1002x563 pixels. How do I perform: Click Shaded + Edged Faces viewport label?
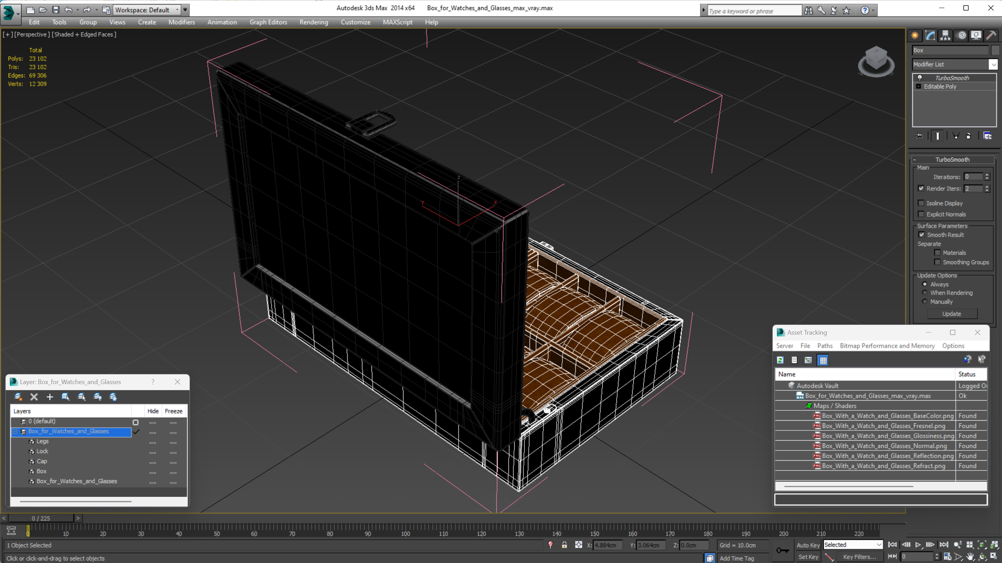(x=84, y=34)
